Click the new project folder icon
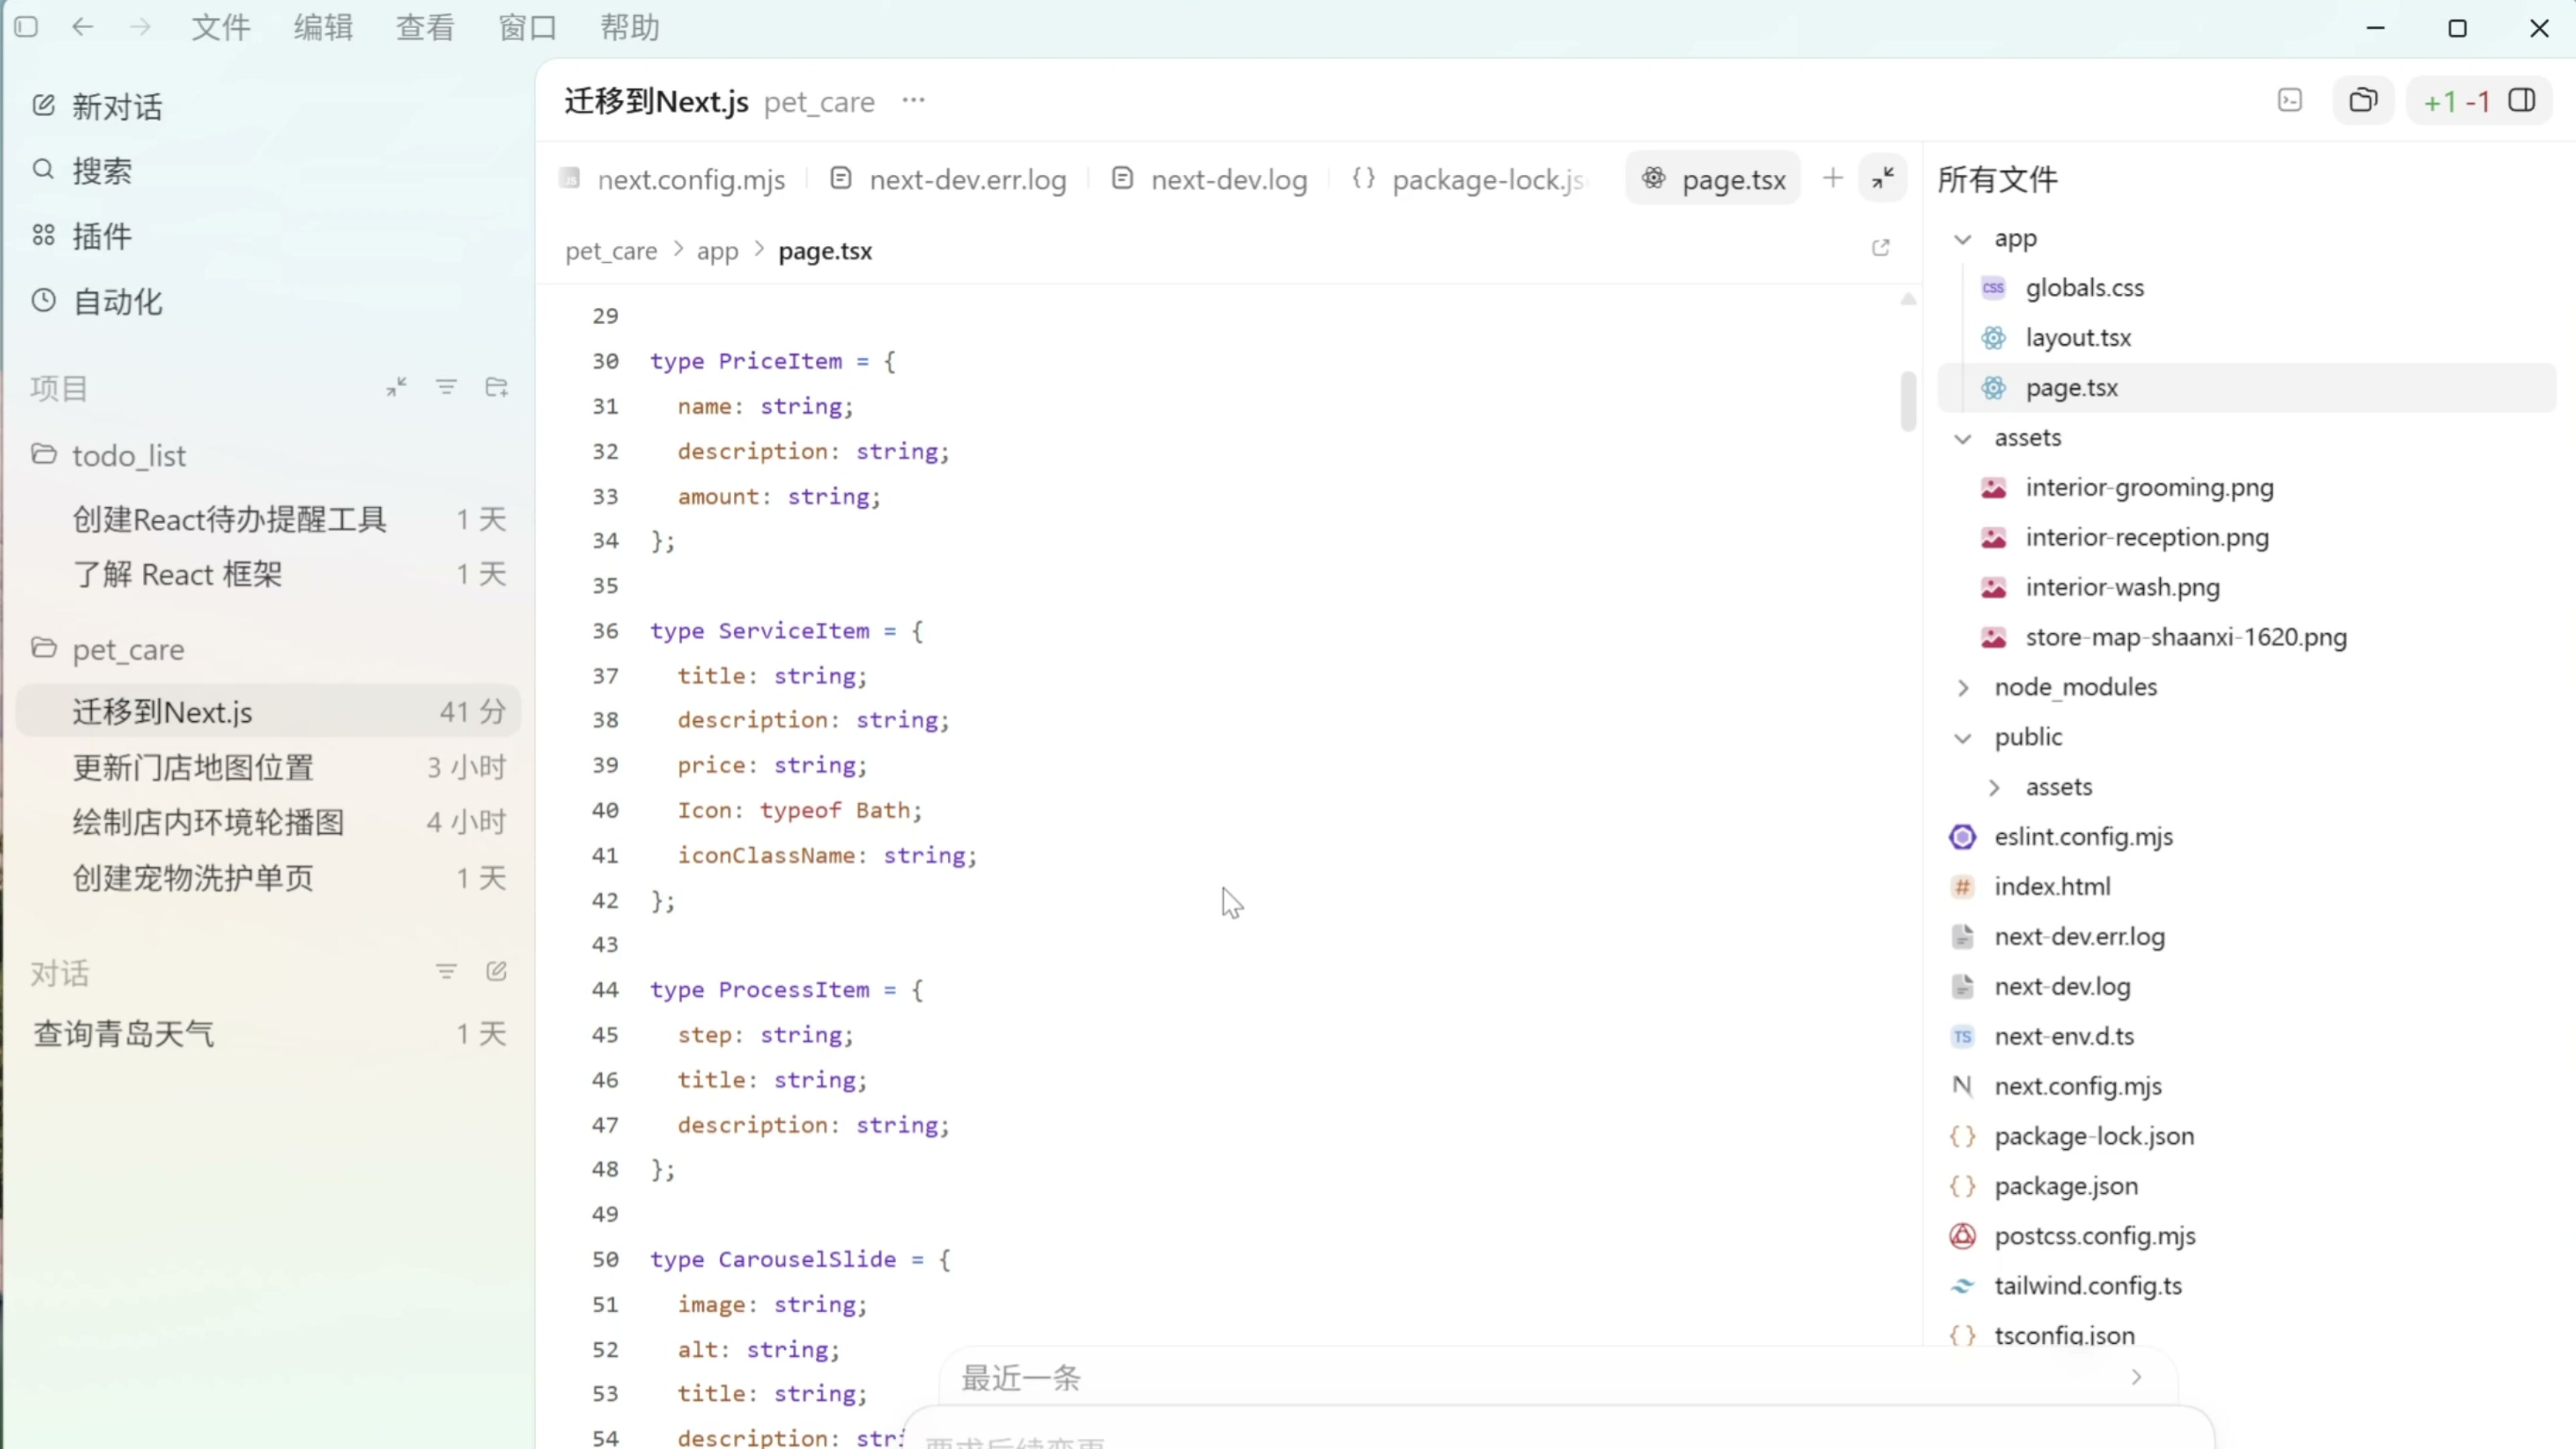This screenshot has width=2576, height=1449. (496, 387)
